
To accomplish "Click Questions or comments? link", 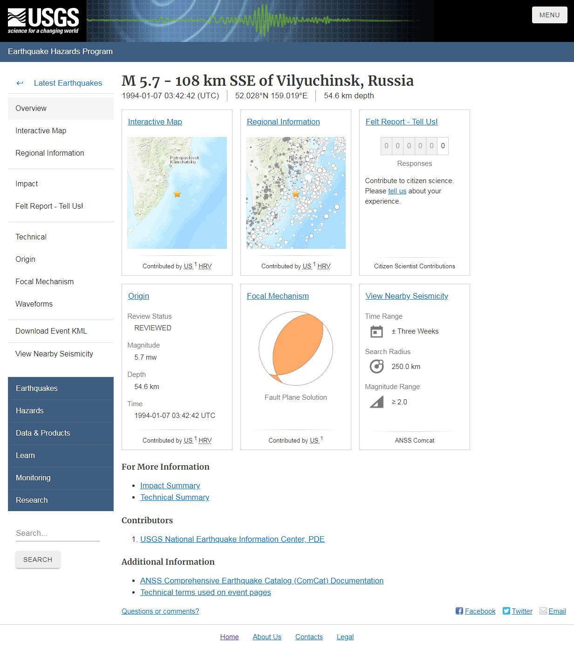I will point(160,611).
